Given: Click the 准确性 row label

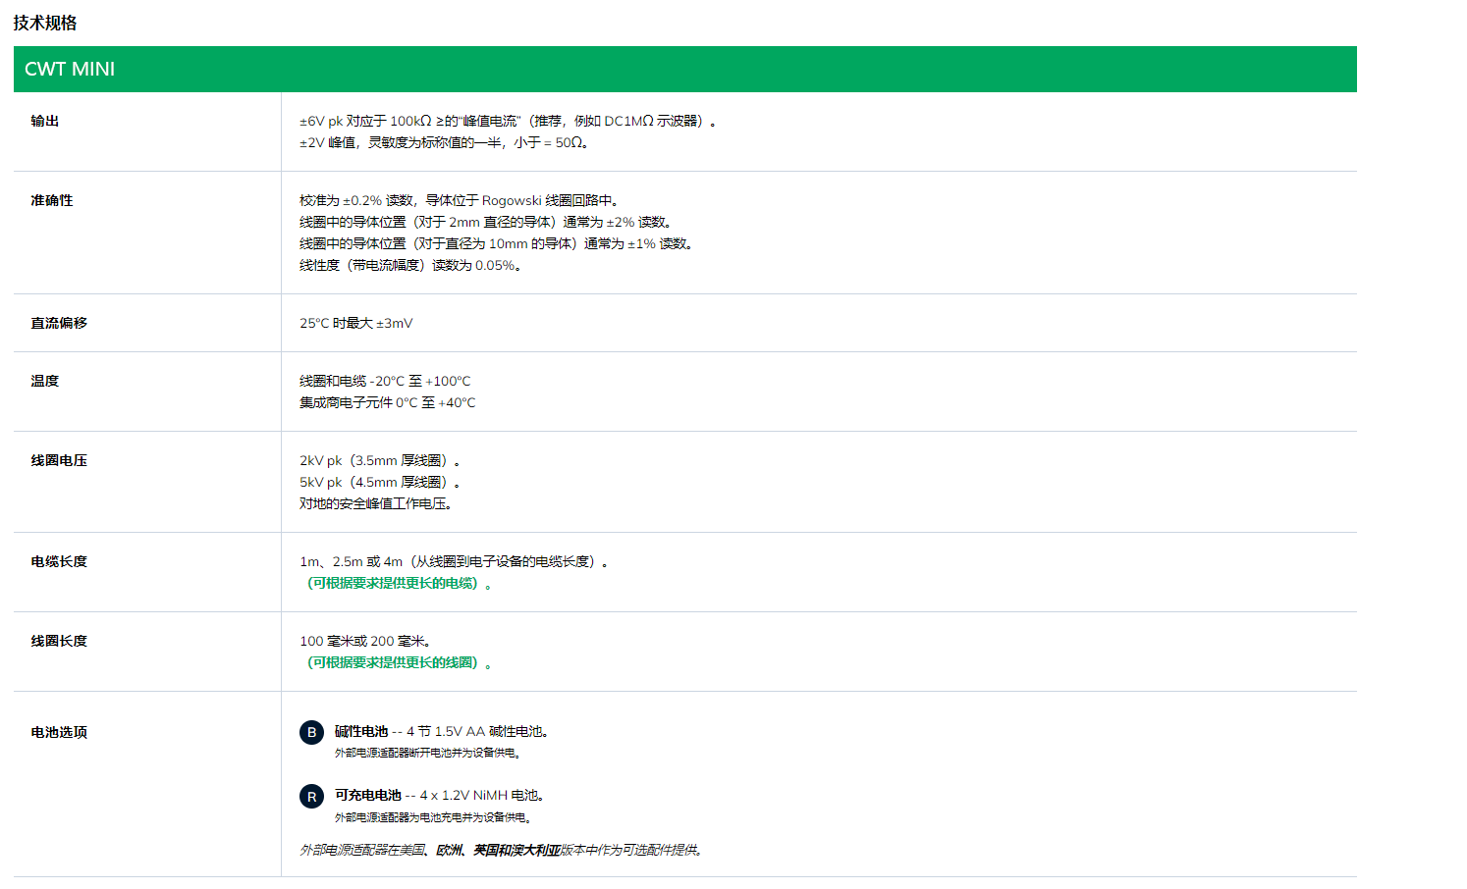Looking at the screenshot, I should [52, 200].
